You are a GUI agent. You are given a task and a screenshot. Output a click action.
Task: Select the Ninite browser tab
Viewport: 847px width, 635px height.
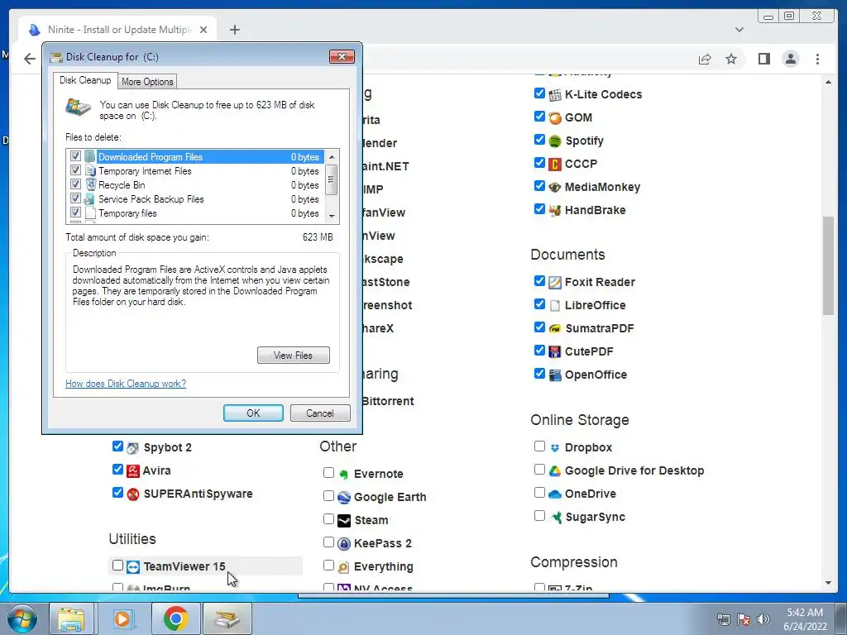[x=117, y=30]
